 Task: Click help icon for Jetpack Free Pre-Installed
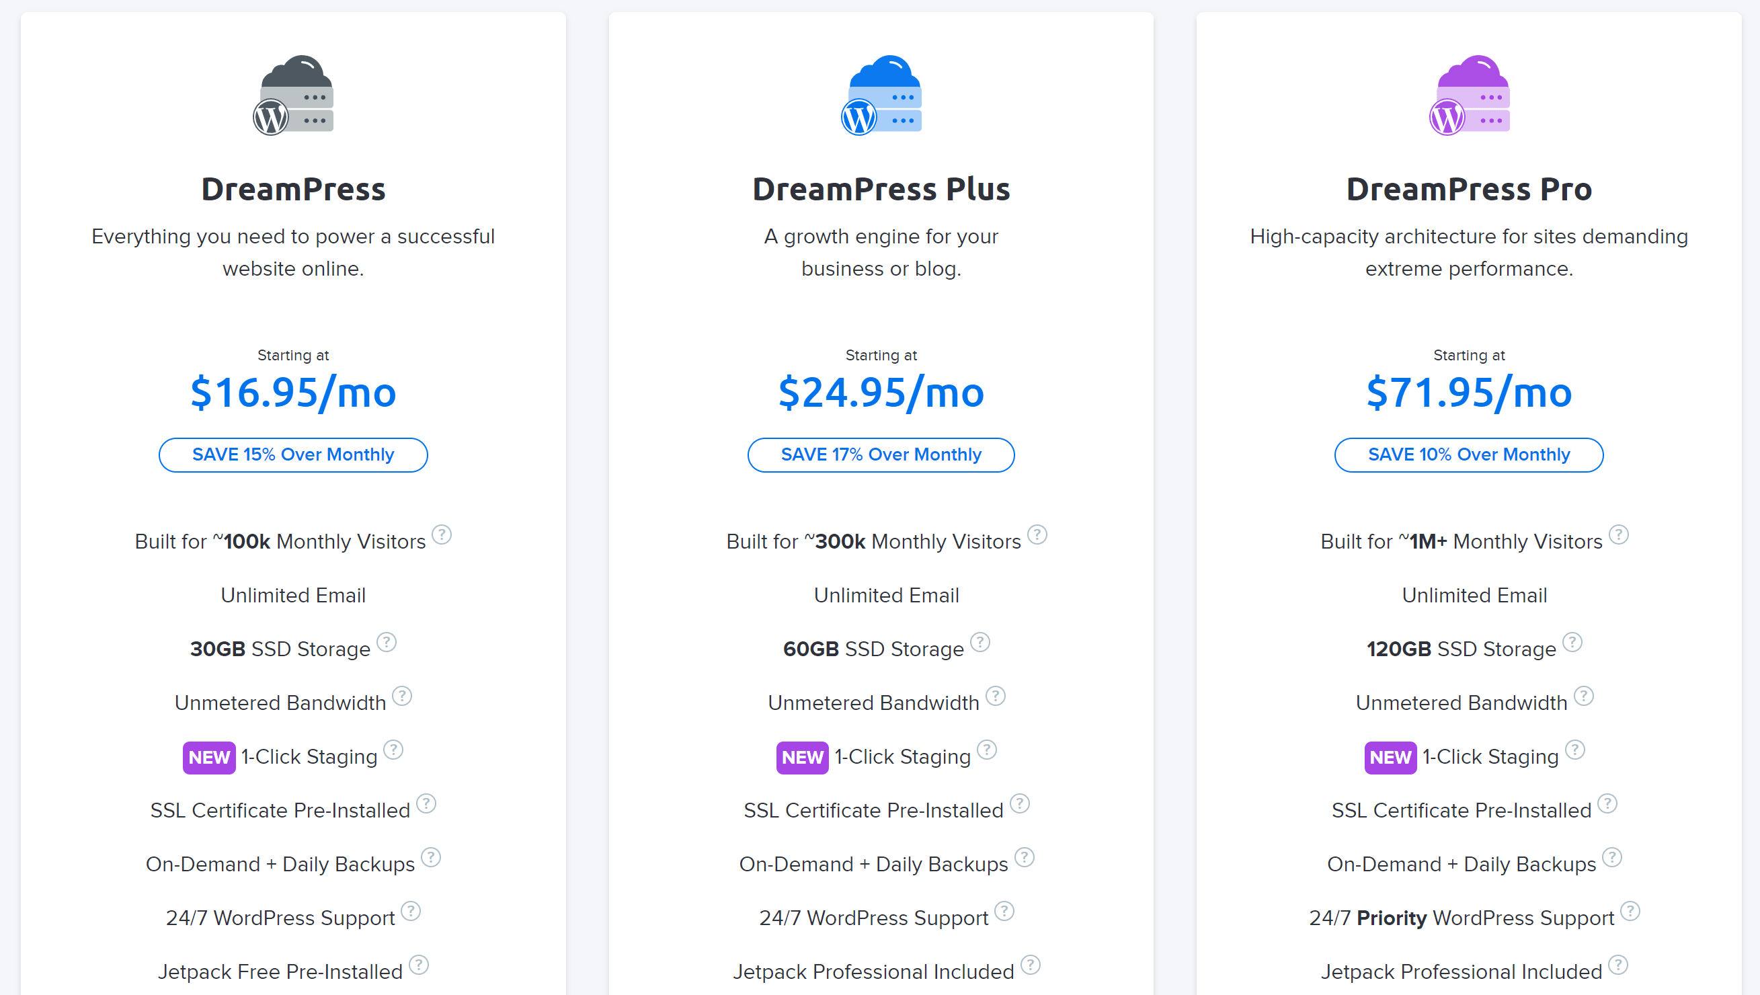[419, 965]
